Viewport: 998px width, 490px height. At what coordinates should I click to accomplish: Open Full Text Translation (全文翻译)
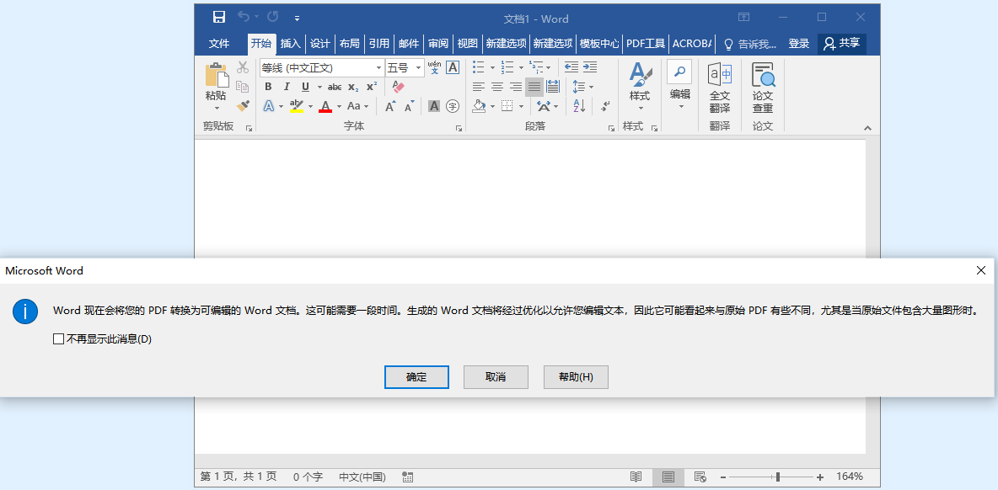720,88
